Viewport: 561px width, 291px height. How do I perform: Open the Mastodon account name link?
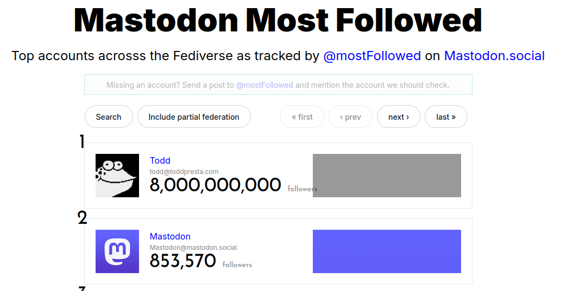tap(170, 236)
